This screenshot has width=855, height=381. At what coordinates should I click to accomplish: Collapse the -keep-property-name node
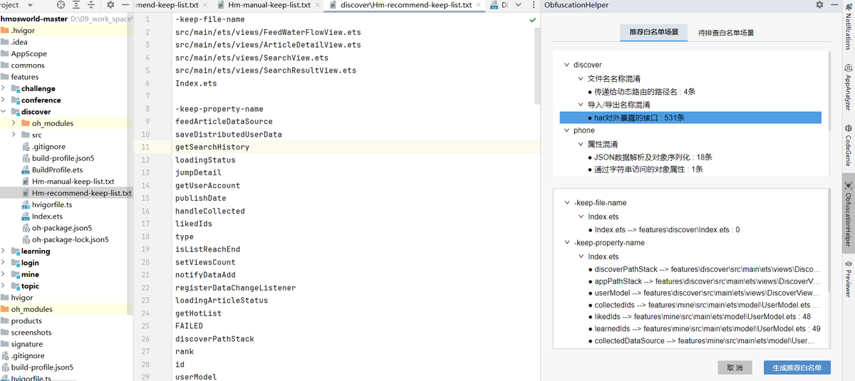pyautogui.click(x=566, y=243)
